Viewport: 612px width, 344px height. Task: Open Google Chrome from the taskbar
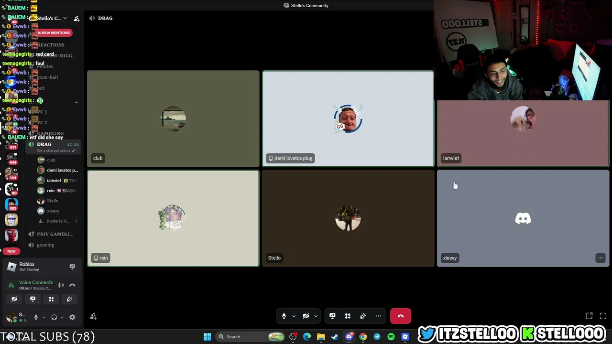(x=363, y=337)
